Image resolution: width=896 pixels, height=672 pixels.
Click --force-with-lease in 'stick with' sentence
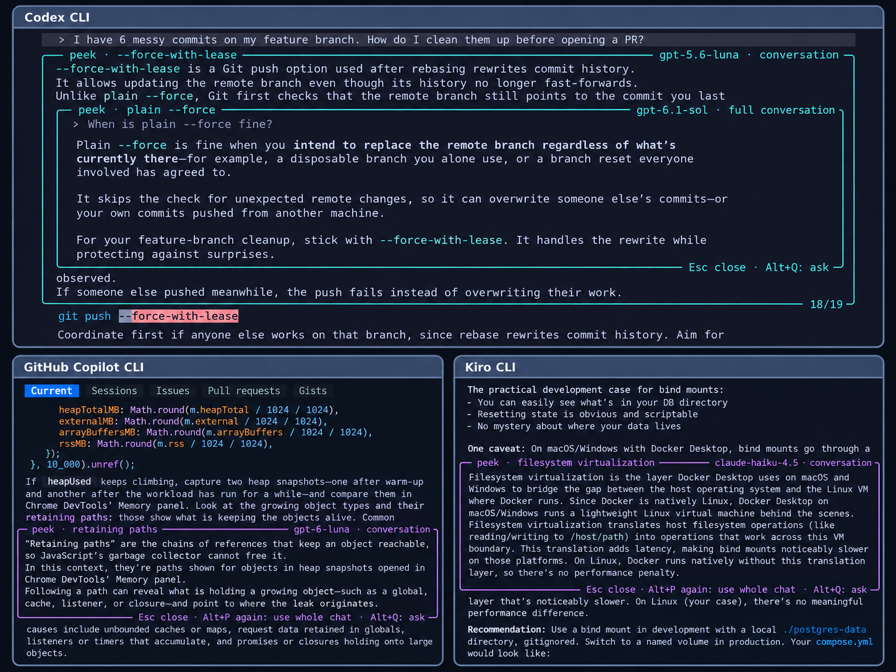441,240
